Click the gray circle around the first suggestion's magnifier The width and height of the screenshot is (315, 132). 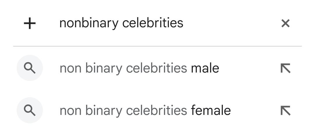[x=30, y=68]
